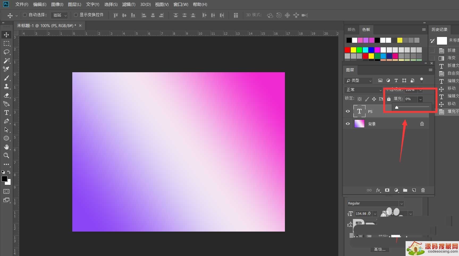The width and height of the screenshot is (459, 256).
Task: Pick the red swatch in the Swatches panel
Action: (347, 50)
